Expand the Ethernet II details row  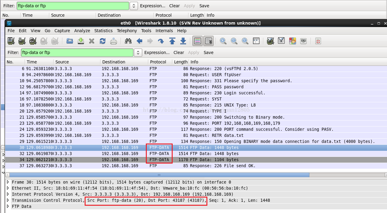[8, 188]
